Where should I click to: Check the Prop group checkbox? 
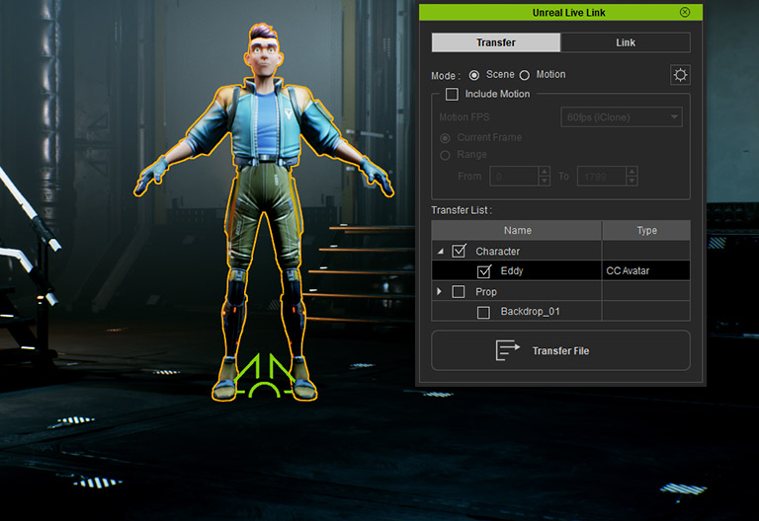(458, 291)
